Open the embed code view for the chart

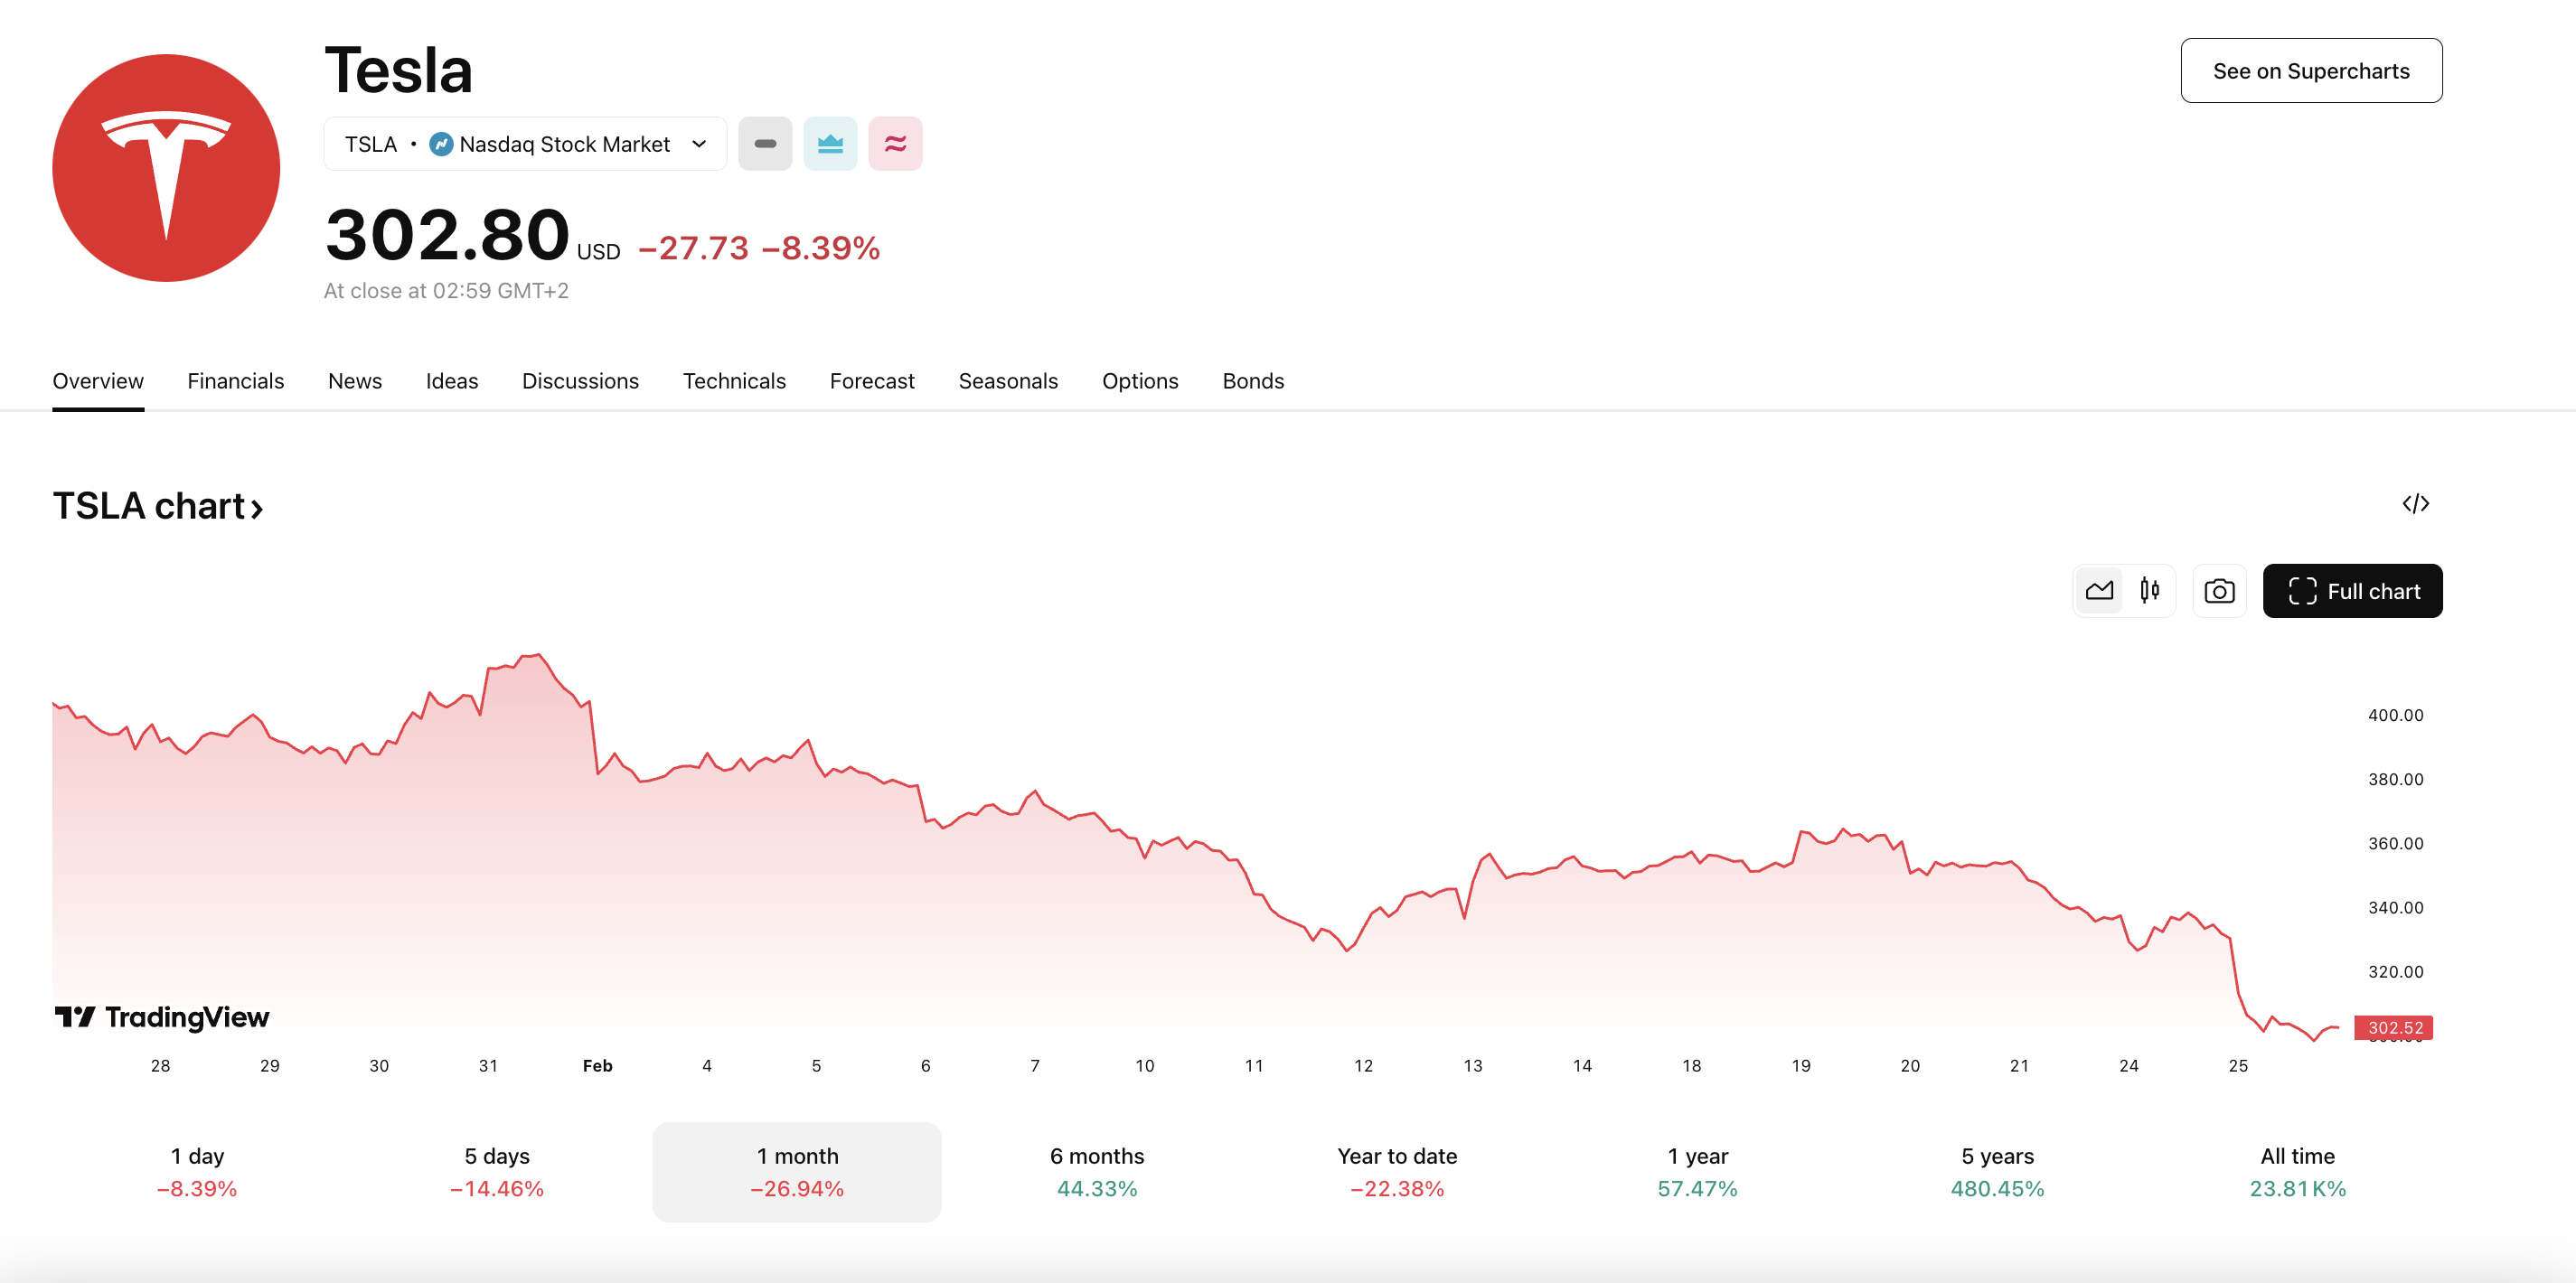2417,504
